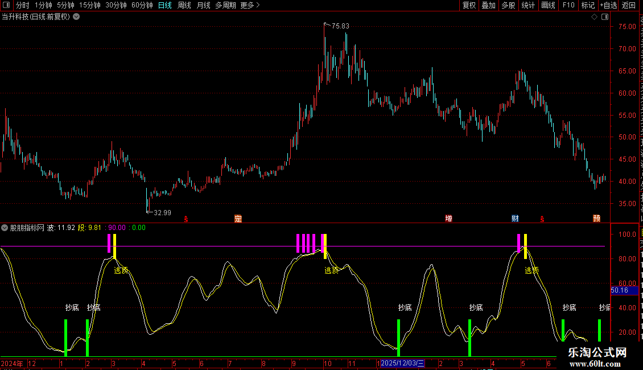Image resolution: width=643 pixels, height=370 pixels.
Task: Switch to 分时 intraday view
Action: 23,5
